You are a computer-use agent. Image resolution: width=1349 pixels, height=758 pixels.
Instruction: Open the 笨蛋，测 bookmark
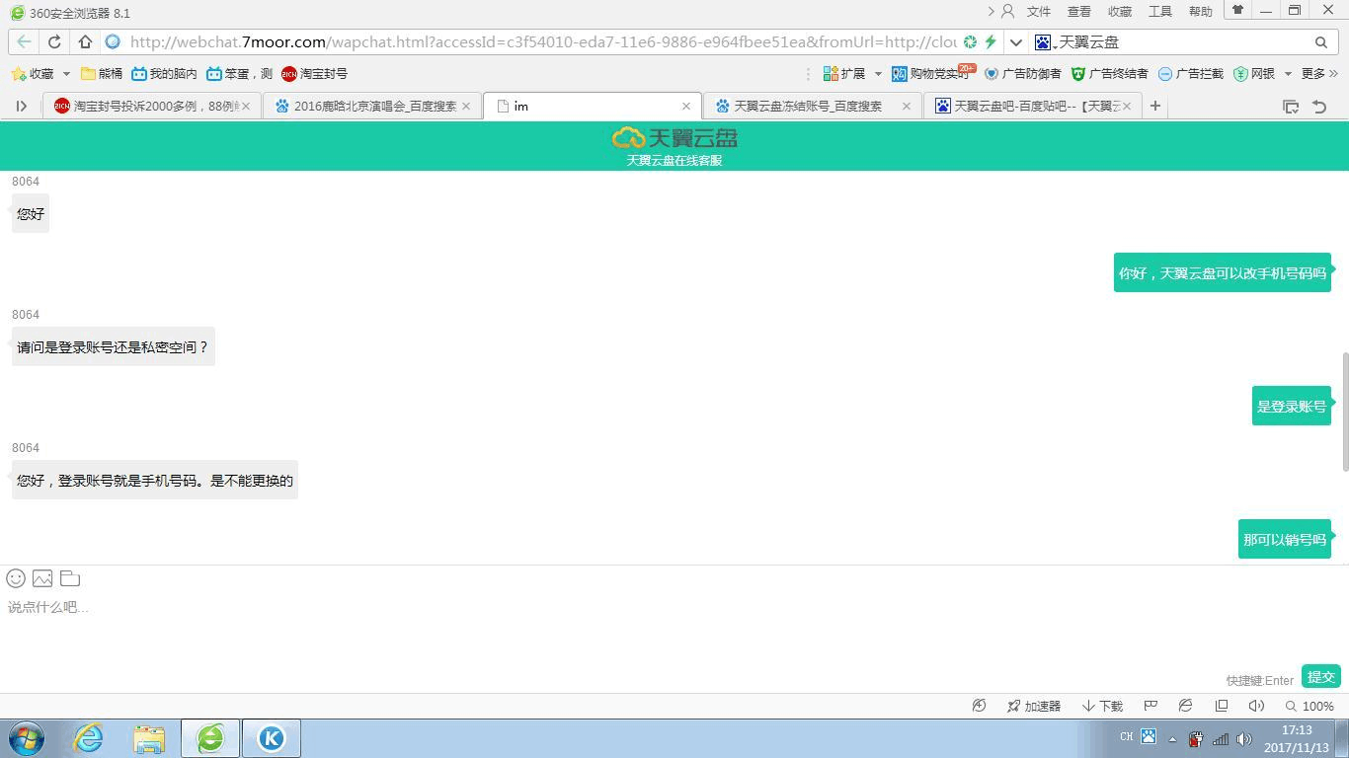click(239, 73)
